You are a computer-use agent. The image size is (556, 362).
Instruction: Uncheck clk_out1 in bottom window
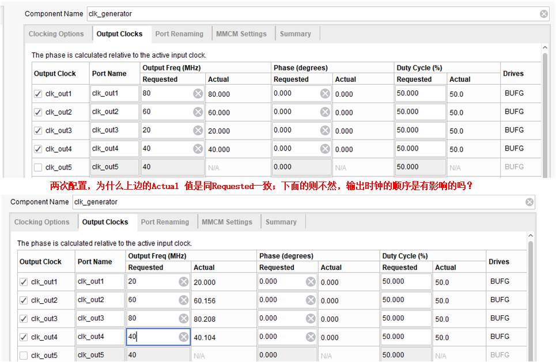24,282
